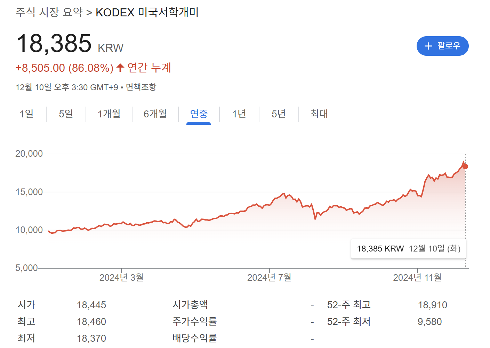Choose the 연중 year-to-date tab
Image resolution: width=490 pixels, height=348 pixels.
[x=199, y=114]
